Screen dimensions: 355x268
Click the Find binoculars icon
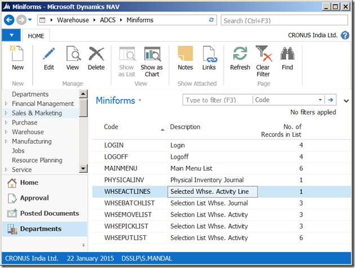pos(287,53)
